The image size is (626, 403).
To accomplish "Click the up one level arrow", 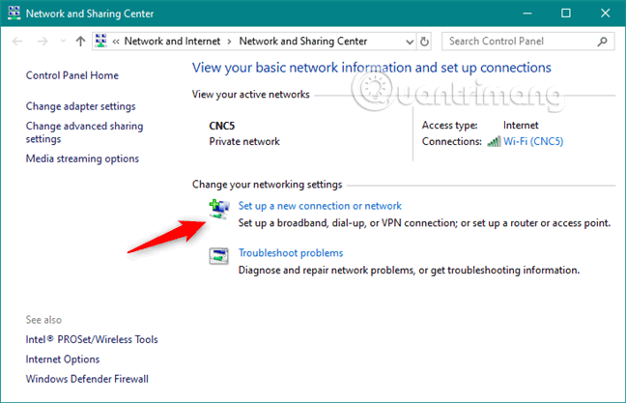I will 80,42.
